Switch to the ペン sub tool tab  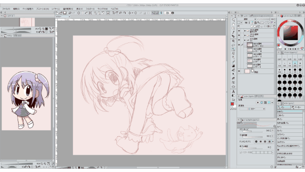[284, 107]
